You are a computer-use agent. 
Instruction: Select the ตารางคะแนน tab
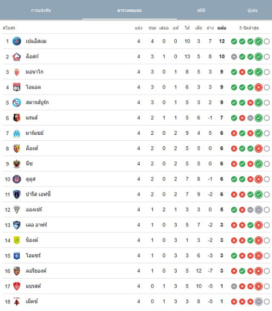tap(129, 10)
